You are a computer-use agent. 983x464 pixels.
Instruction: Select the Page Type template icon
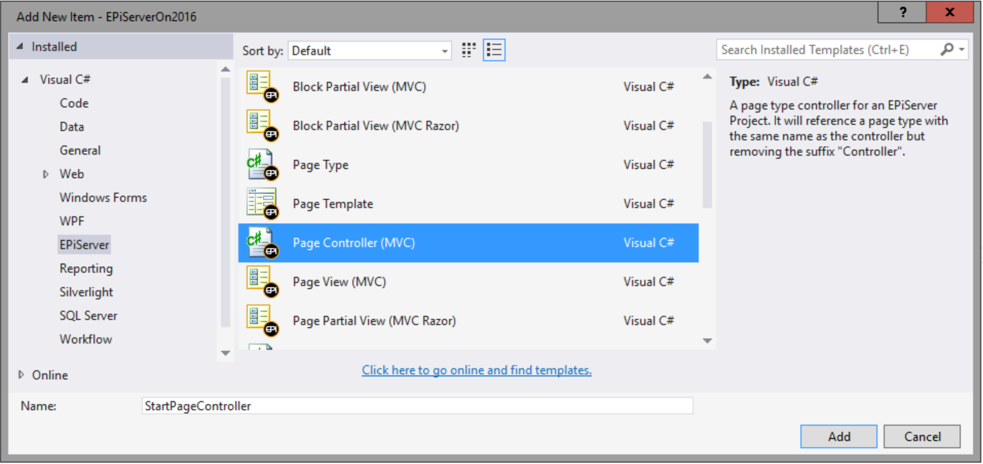coord(262,165)
